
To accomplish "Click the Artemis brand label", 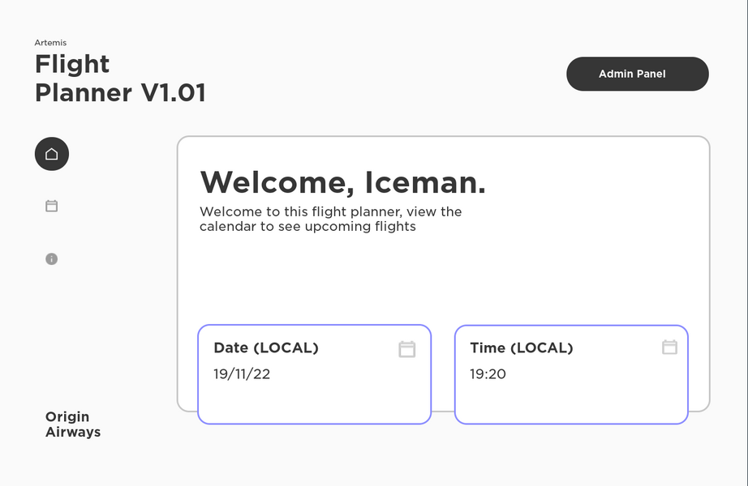I will (x=49, y=42).
